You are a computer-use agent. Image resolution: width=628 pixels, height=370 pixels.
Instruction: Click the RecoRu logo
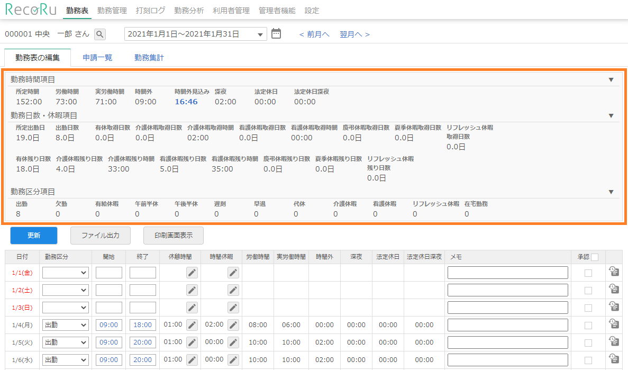[x=31, y=10]
